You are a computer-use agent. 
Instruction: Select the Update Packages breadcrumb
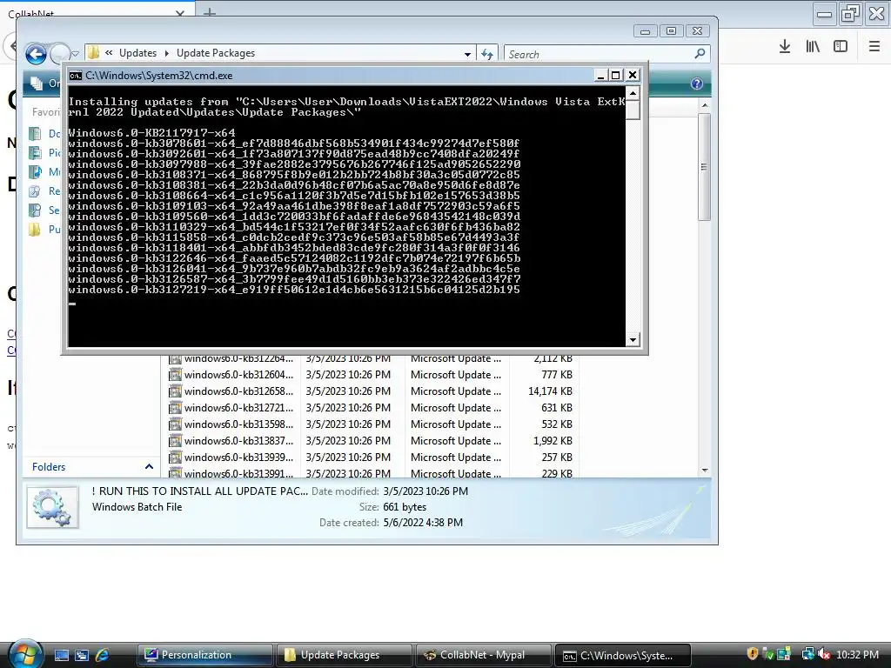pyautogui.click(x=216, y=53)
